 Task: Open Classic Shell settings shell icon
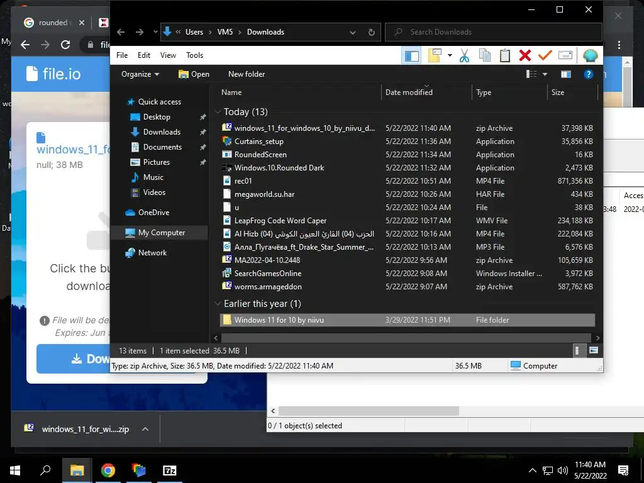point(590,55)
